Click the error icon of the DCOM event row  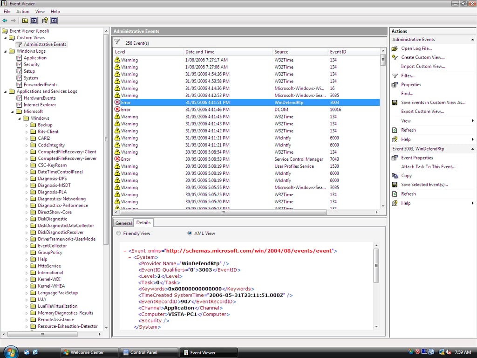tap(117, 109)
